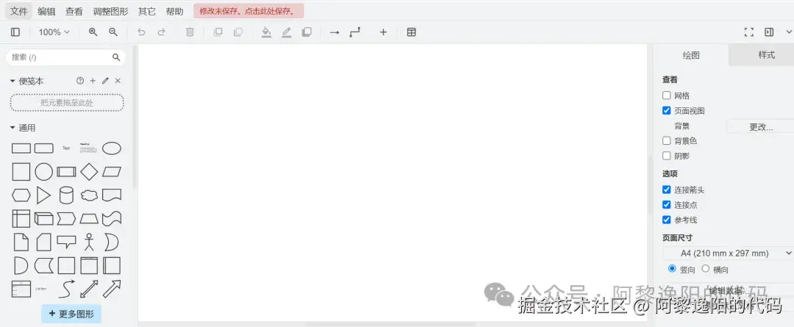Click the 更改... background button
Screen dimensions: 794x327
click(761, 126)
